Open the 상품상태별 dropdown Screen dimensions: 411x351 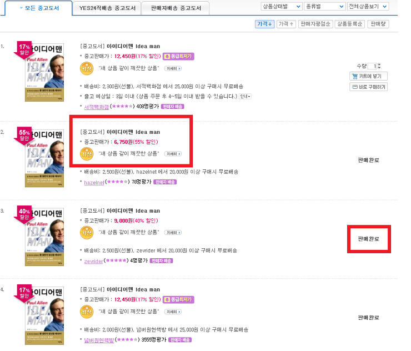tap(282, 6)
